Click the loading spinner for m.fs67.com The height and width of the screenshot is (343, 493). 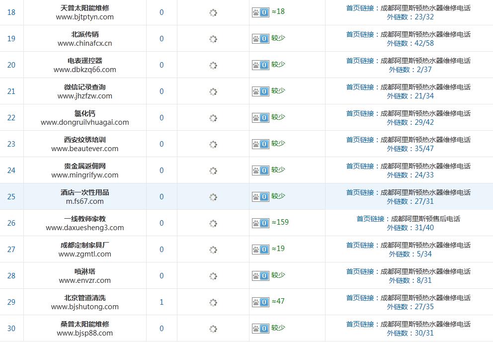click(213, 197)
